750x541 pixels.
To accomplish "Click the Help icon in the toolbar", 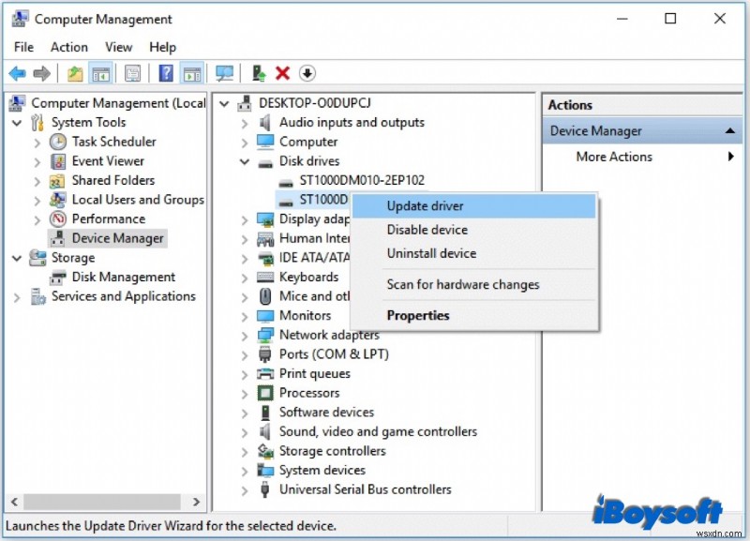I will click(x=166, y=73).
